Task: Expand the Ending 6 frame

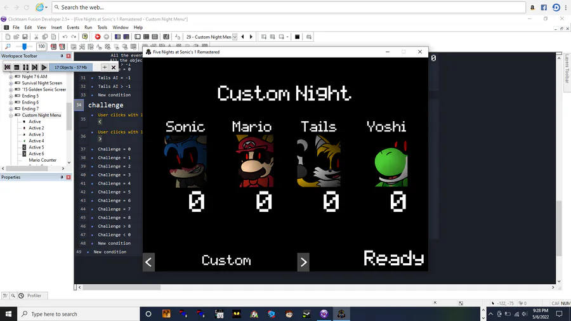Action: (11, 103)
